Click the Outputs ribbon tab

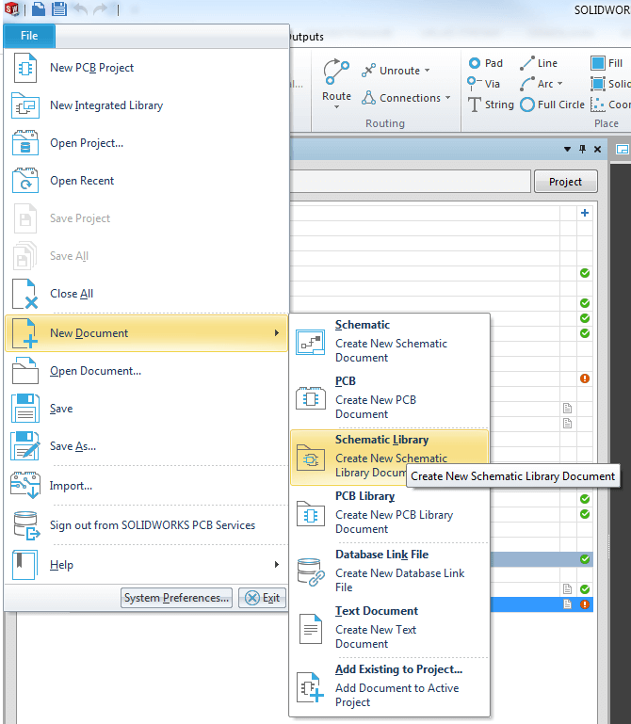[x=306, y=37]
